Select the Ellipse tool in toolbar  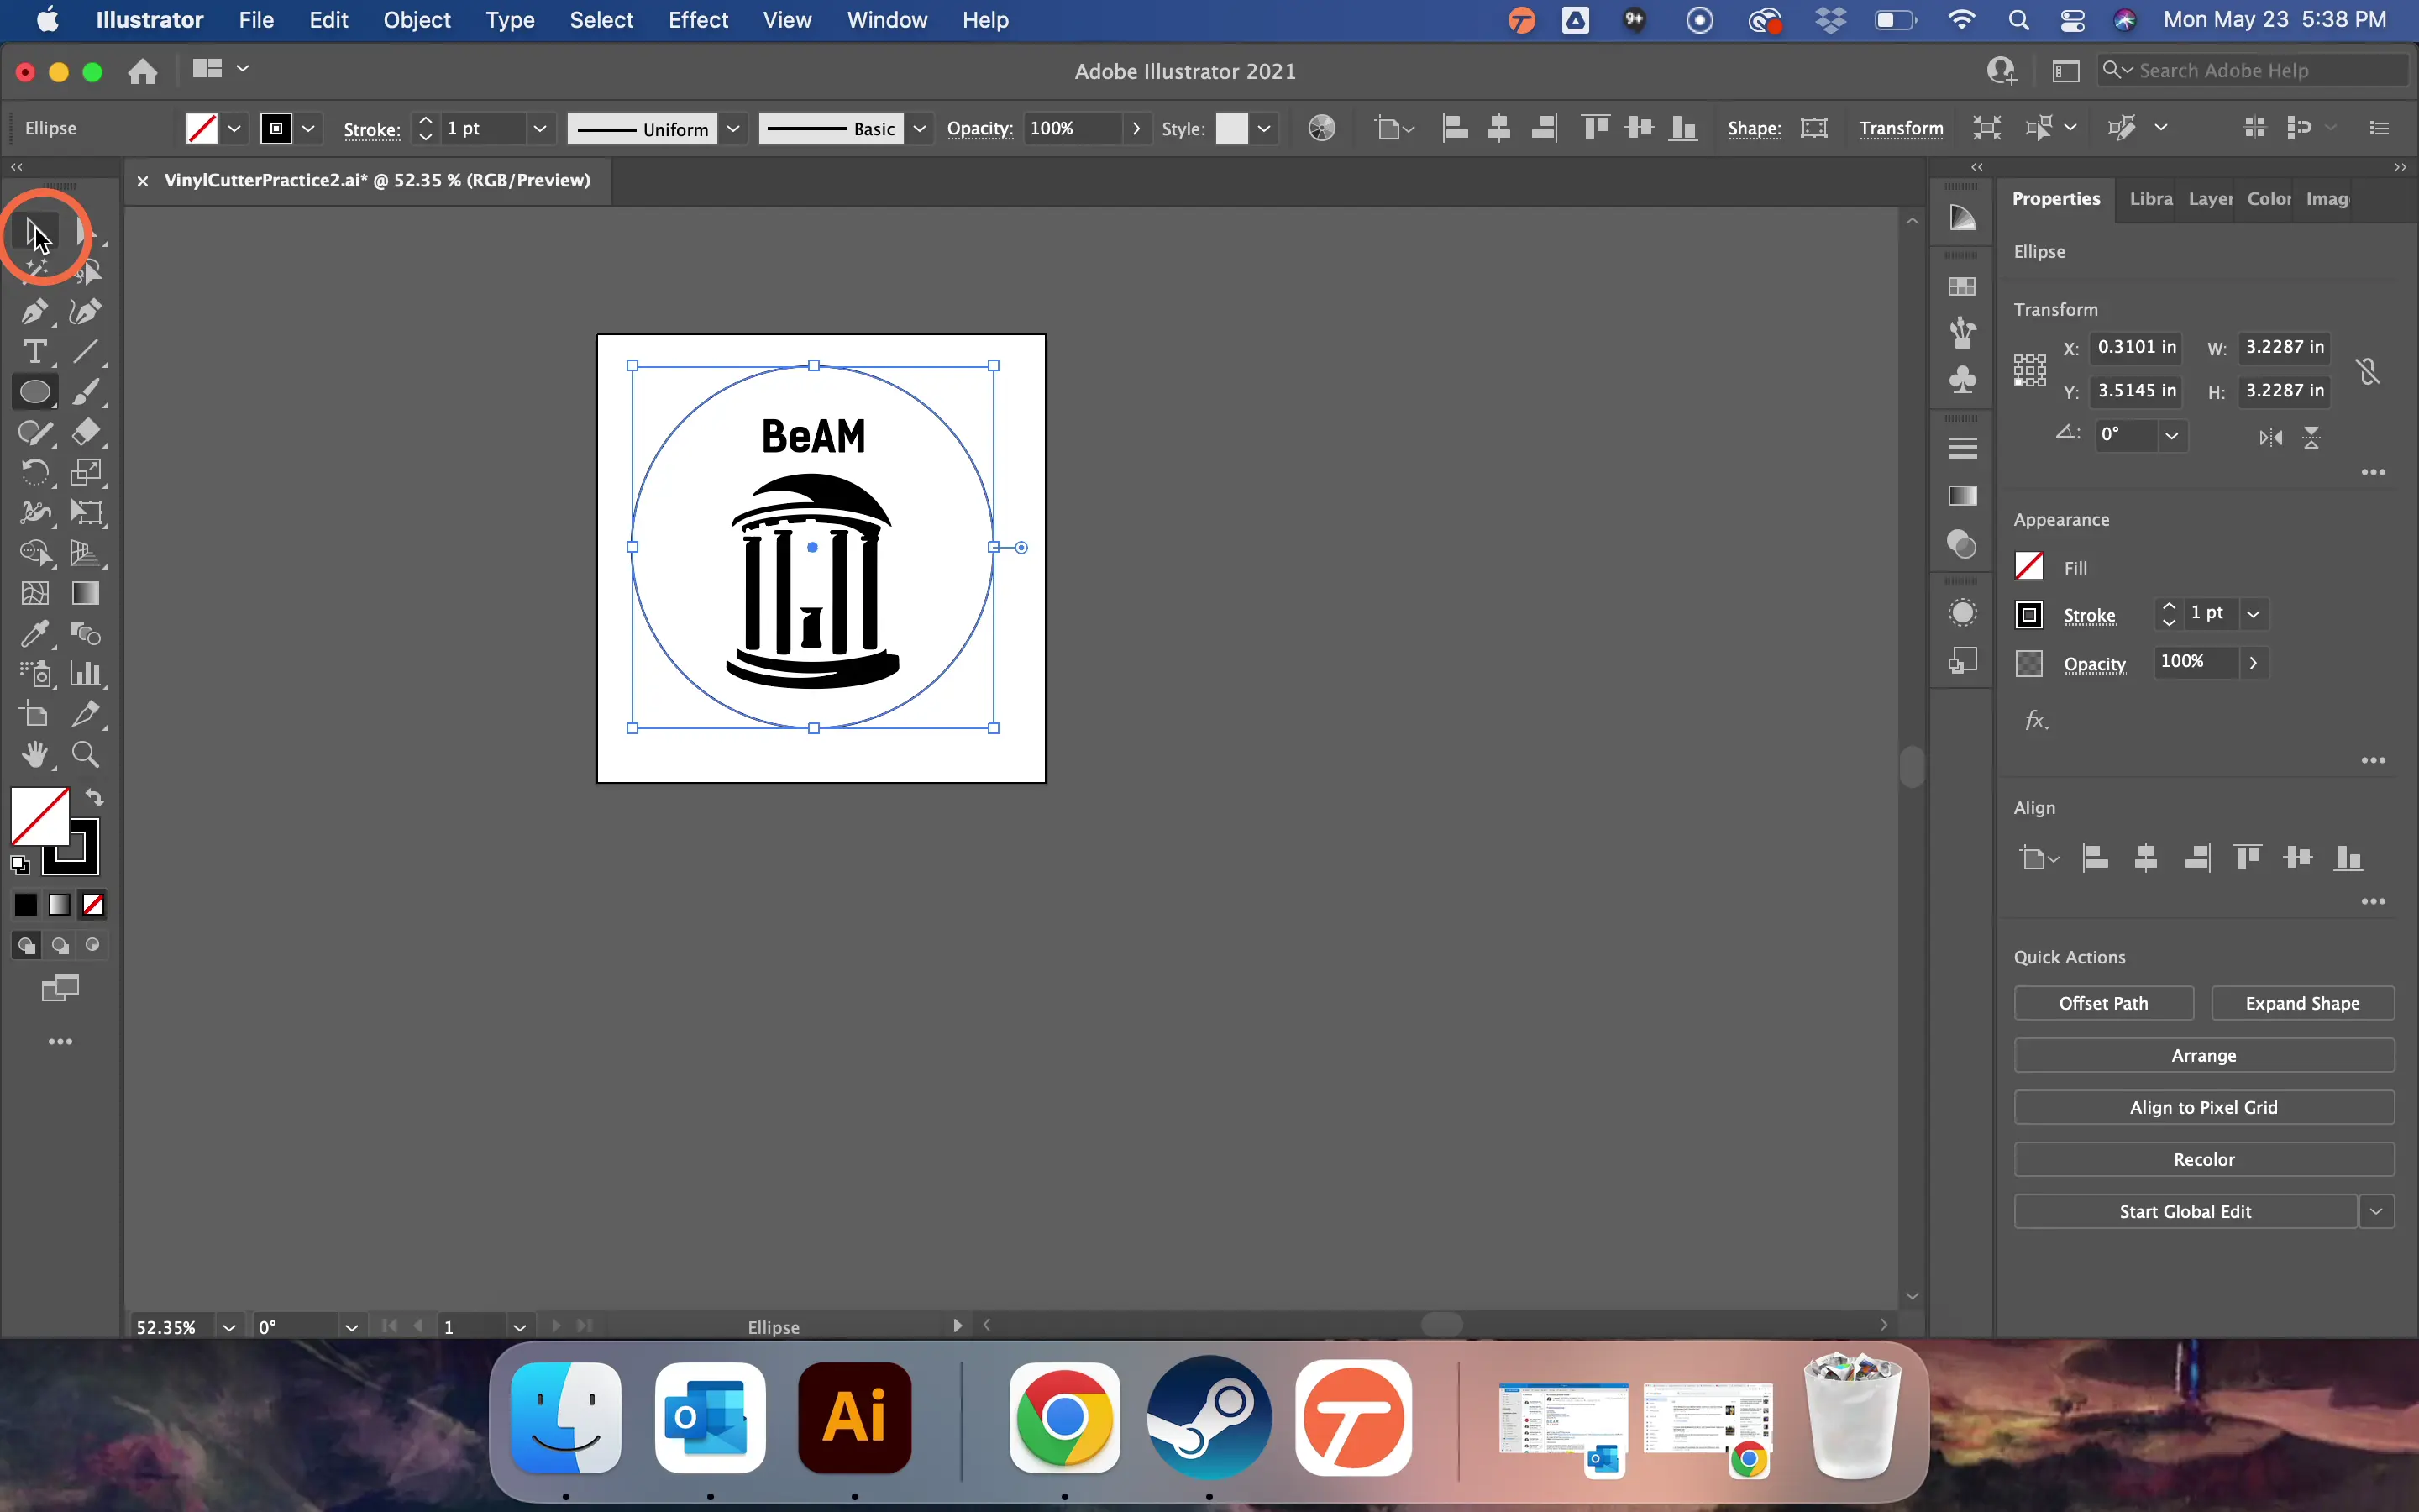tap(35, 392)
